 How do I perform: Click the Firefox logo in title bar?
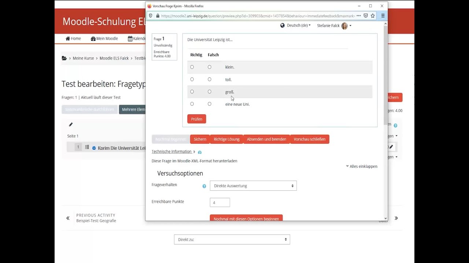click(149, 6)
